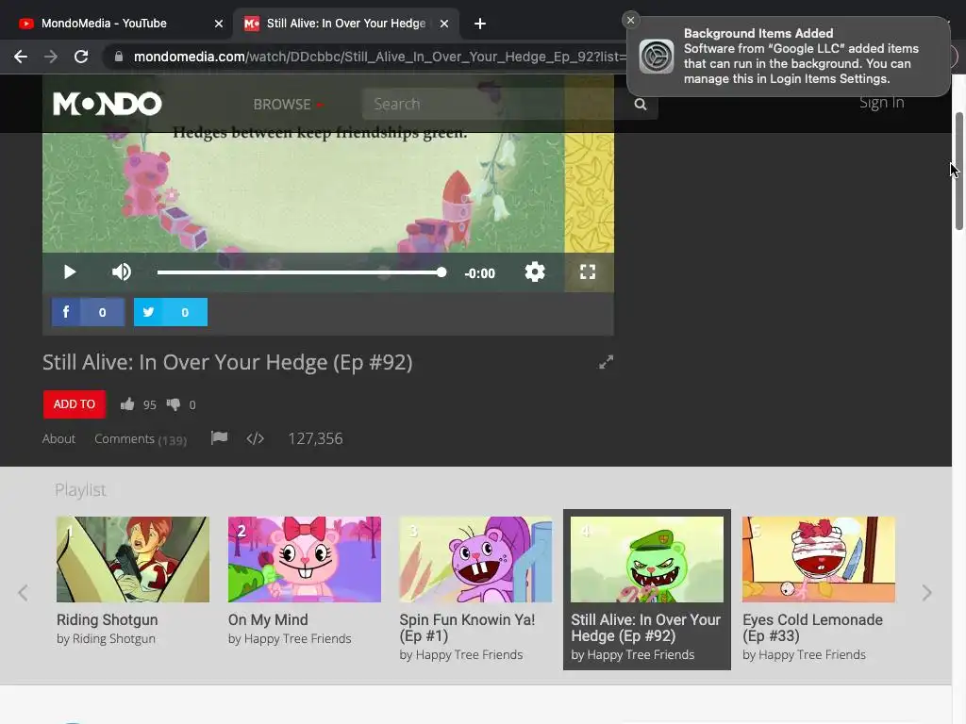View site info lock icon
The image size is (966, 724).
(x=119, y=57)
